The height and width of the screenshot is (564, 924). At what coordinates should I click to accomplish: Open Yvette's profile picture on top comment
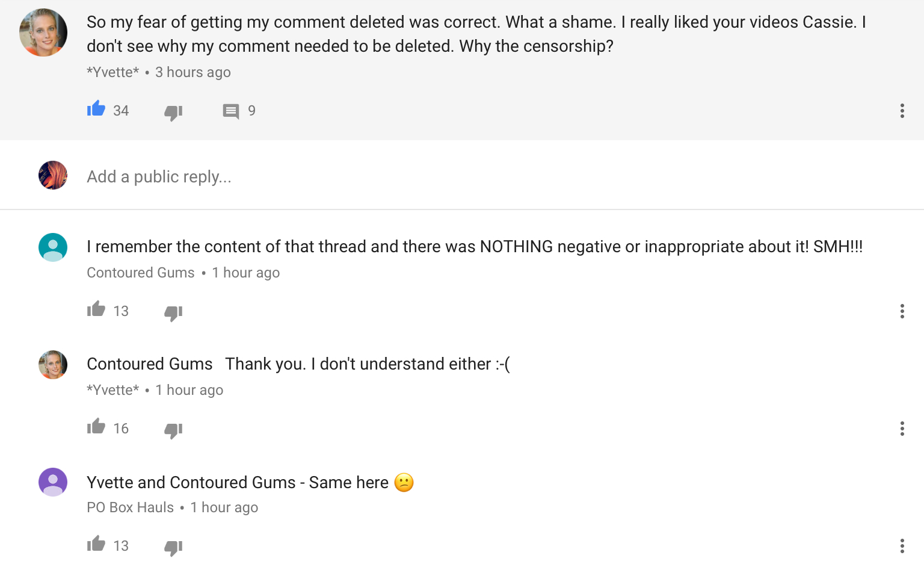click(43, 33)
